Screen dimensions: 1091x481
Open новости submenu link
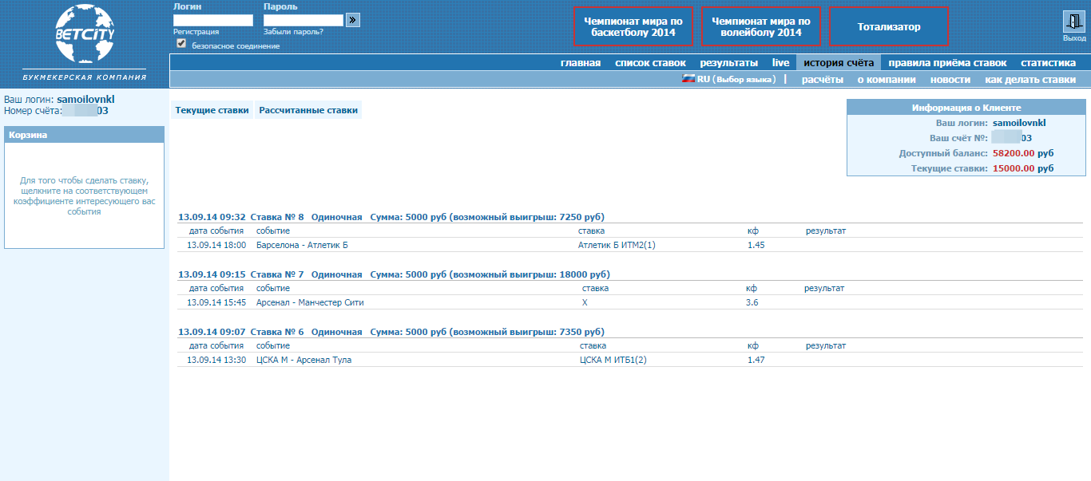pos(950,79)
